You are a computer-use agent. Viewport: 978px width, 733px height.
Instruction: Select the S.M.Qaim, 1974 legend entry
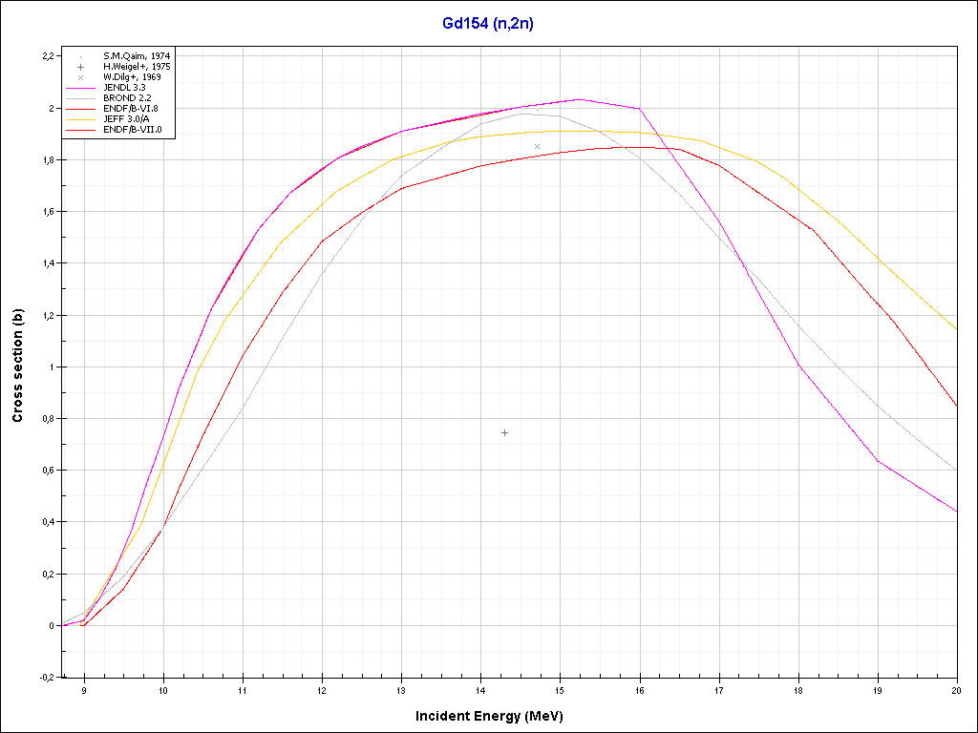[x=137, y=56]
